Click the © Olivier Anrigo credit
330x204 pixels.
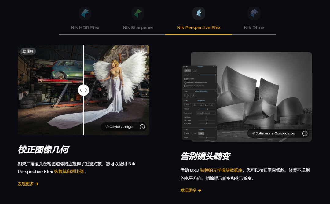pyautogui.click(x=119, y=127)
